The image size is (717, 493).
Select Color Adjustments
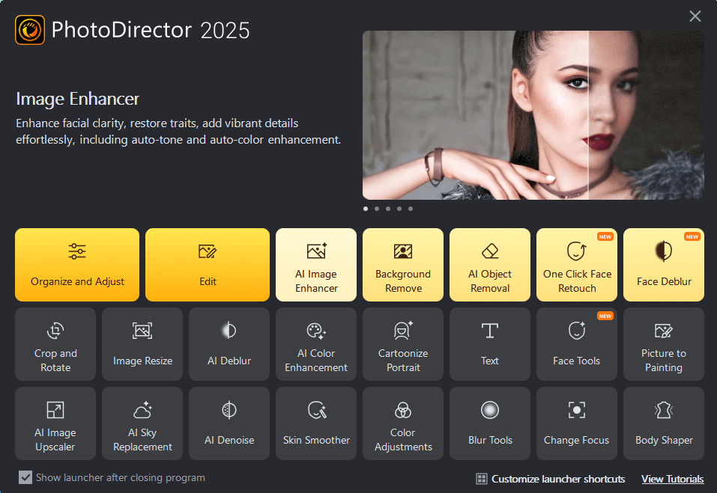tap(402, 423)
